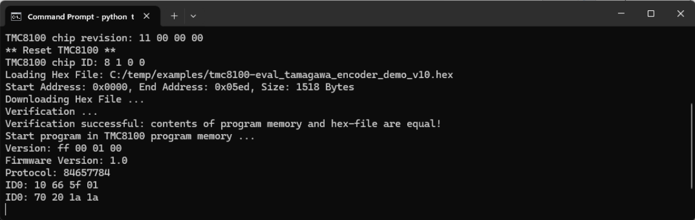Click the Verification successful output line
This screenshot has width=695, height=220.
click(x=224, y=124)
